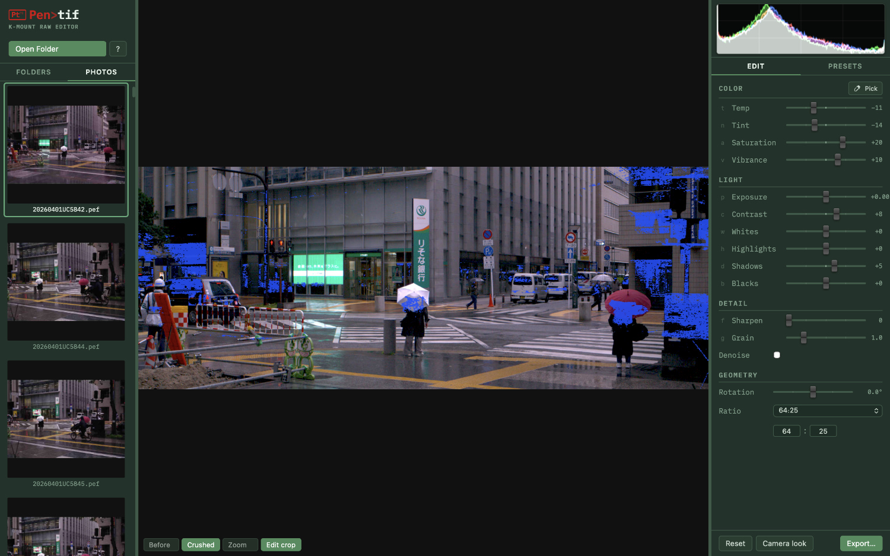Switch to the Presets tab
890x556 pixels.
point(844,66)
